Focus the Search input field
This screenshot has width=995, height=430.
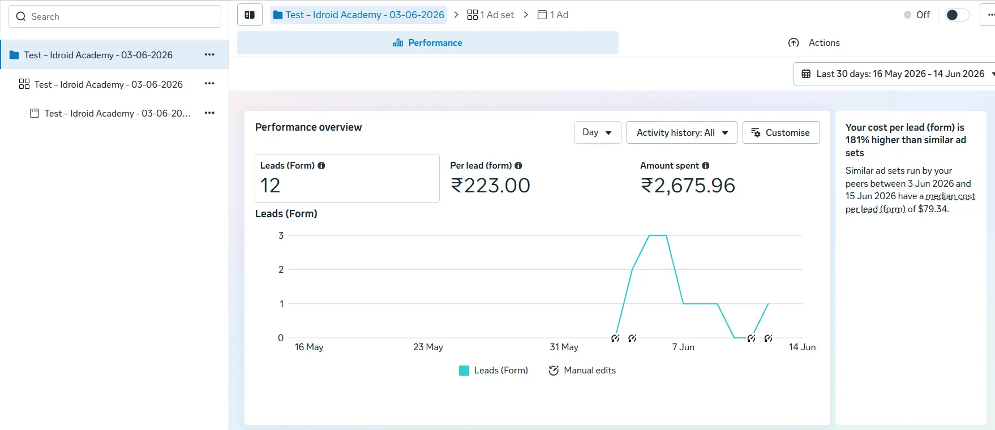click(115, 16)
